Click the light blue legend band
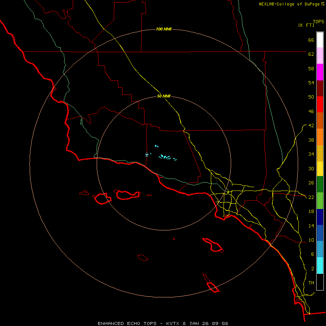326x326 pixels. (x=320, y=249)
